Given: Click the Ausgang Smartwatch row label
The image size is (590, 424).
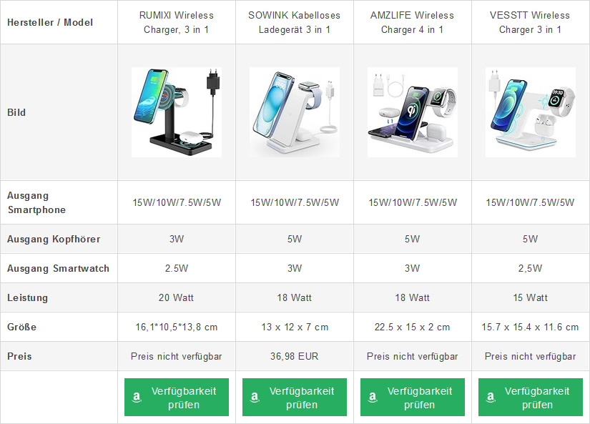Looking at the screenshot, I should click(59, 268).
